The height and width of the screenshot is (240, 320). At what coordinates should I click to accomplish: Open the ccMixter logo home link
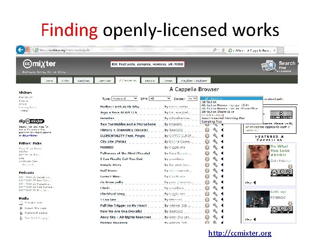pyautogui.click(x=39, y=64)
